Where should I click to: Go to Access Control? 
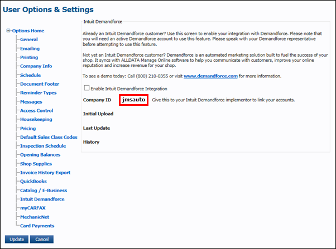(37, 111)
